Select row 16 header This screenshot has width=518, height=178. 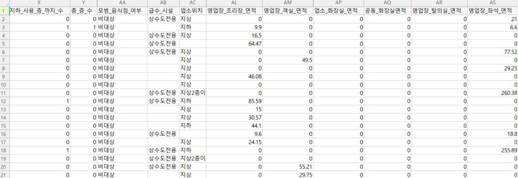pos(4,134)
